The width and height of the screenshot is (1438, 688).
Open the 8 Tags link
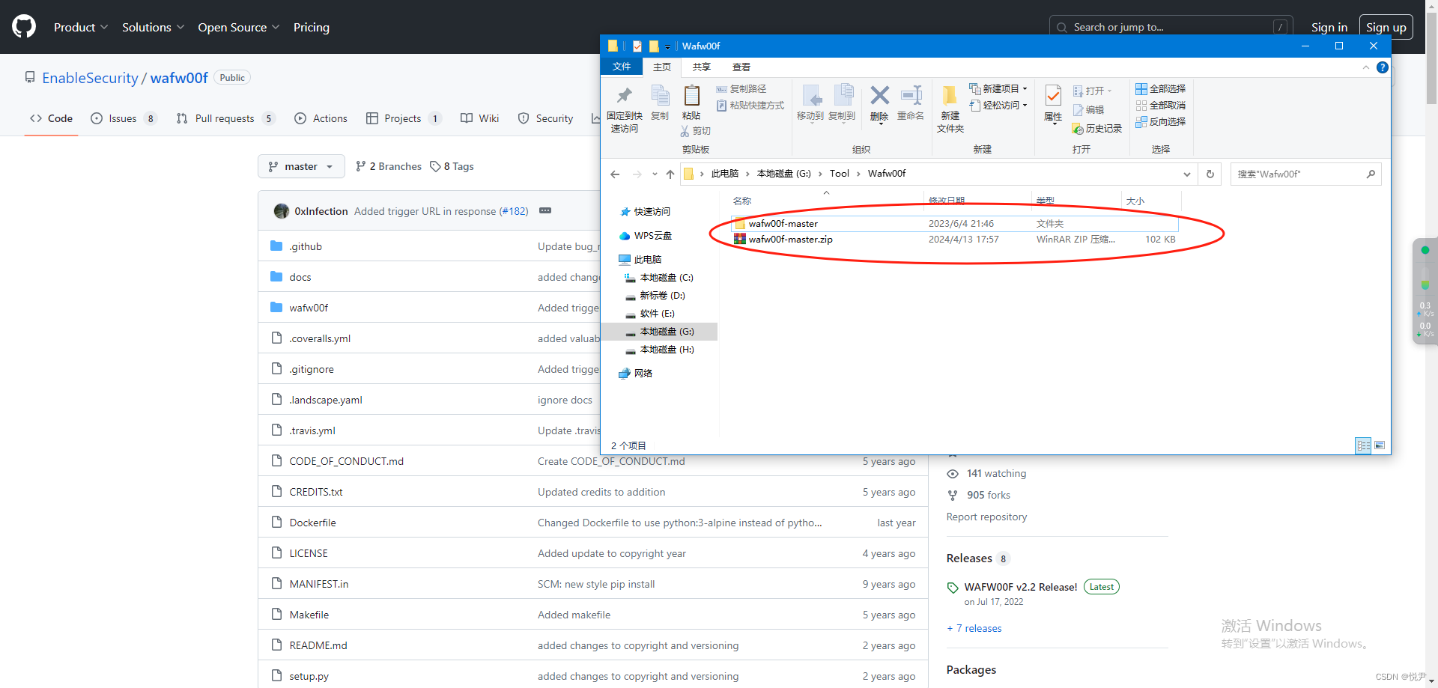click(x=452, y=166)
